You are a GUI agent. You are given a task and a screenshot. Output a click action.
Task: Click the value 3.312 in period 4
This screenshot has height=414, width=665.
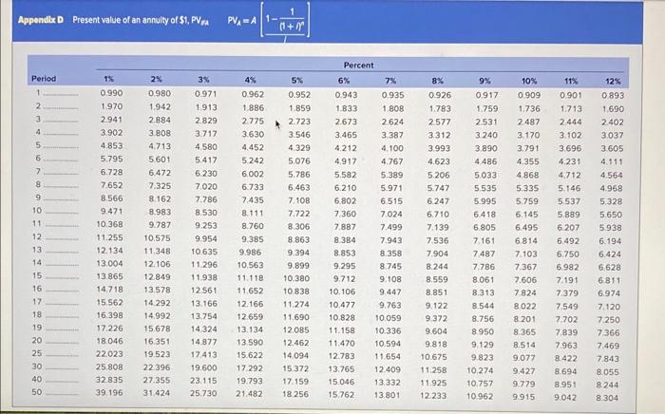tap(439, 135)
